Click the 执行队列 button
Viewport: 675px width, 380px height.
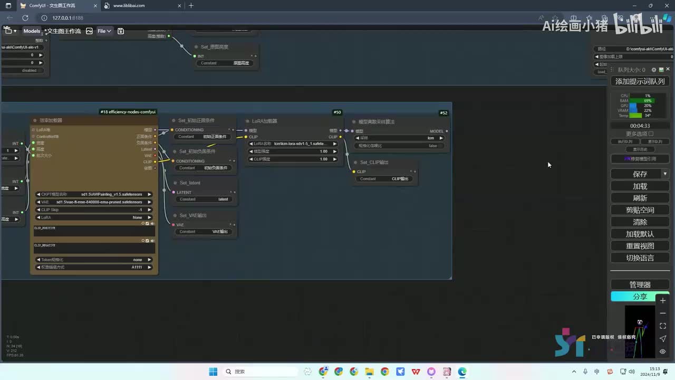pyautogui.click(x=625, y=141)
